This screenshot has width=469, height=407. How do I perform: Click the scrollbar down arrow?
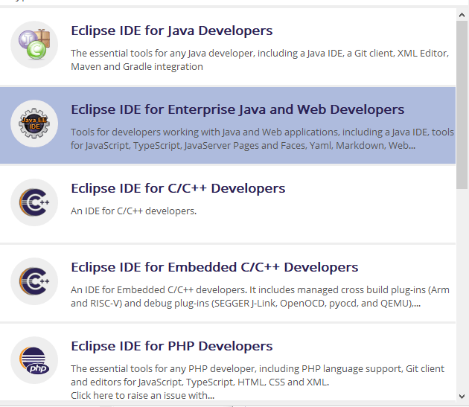coord(462,397)
